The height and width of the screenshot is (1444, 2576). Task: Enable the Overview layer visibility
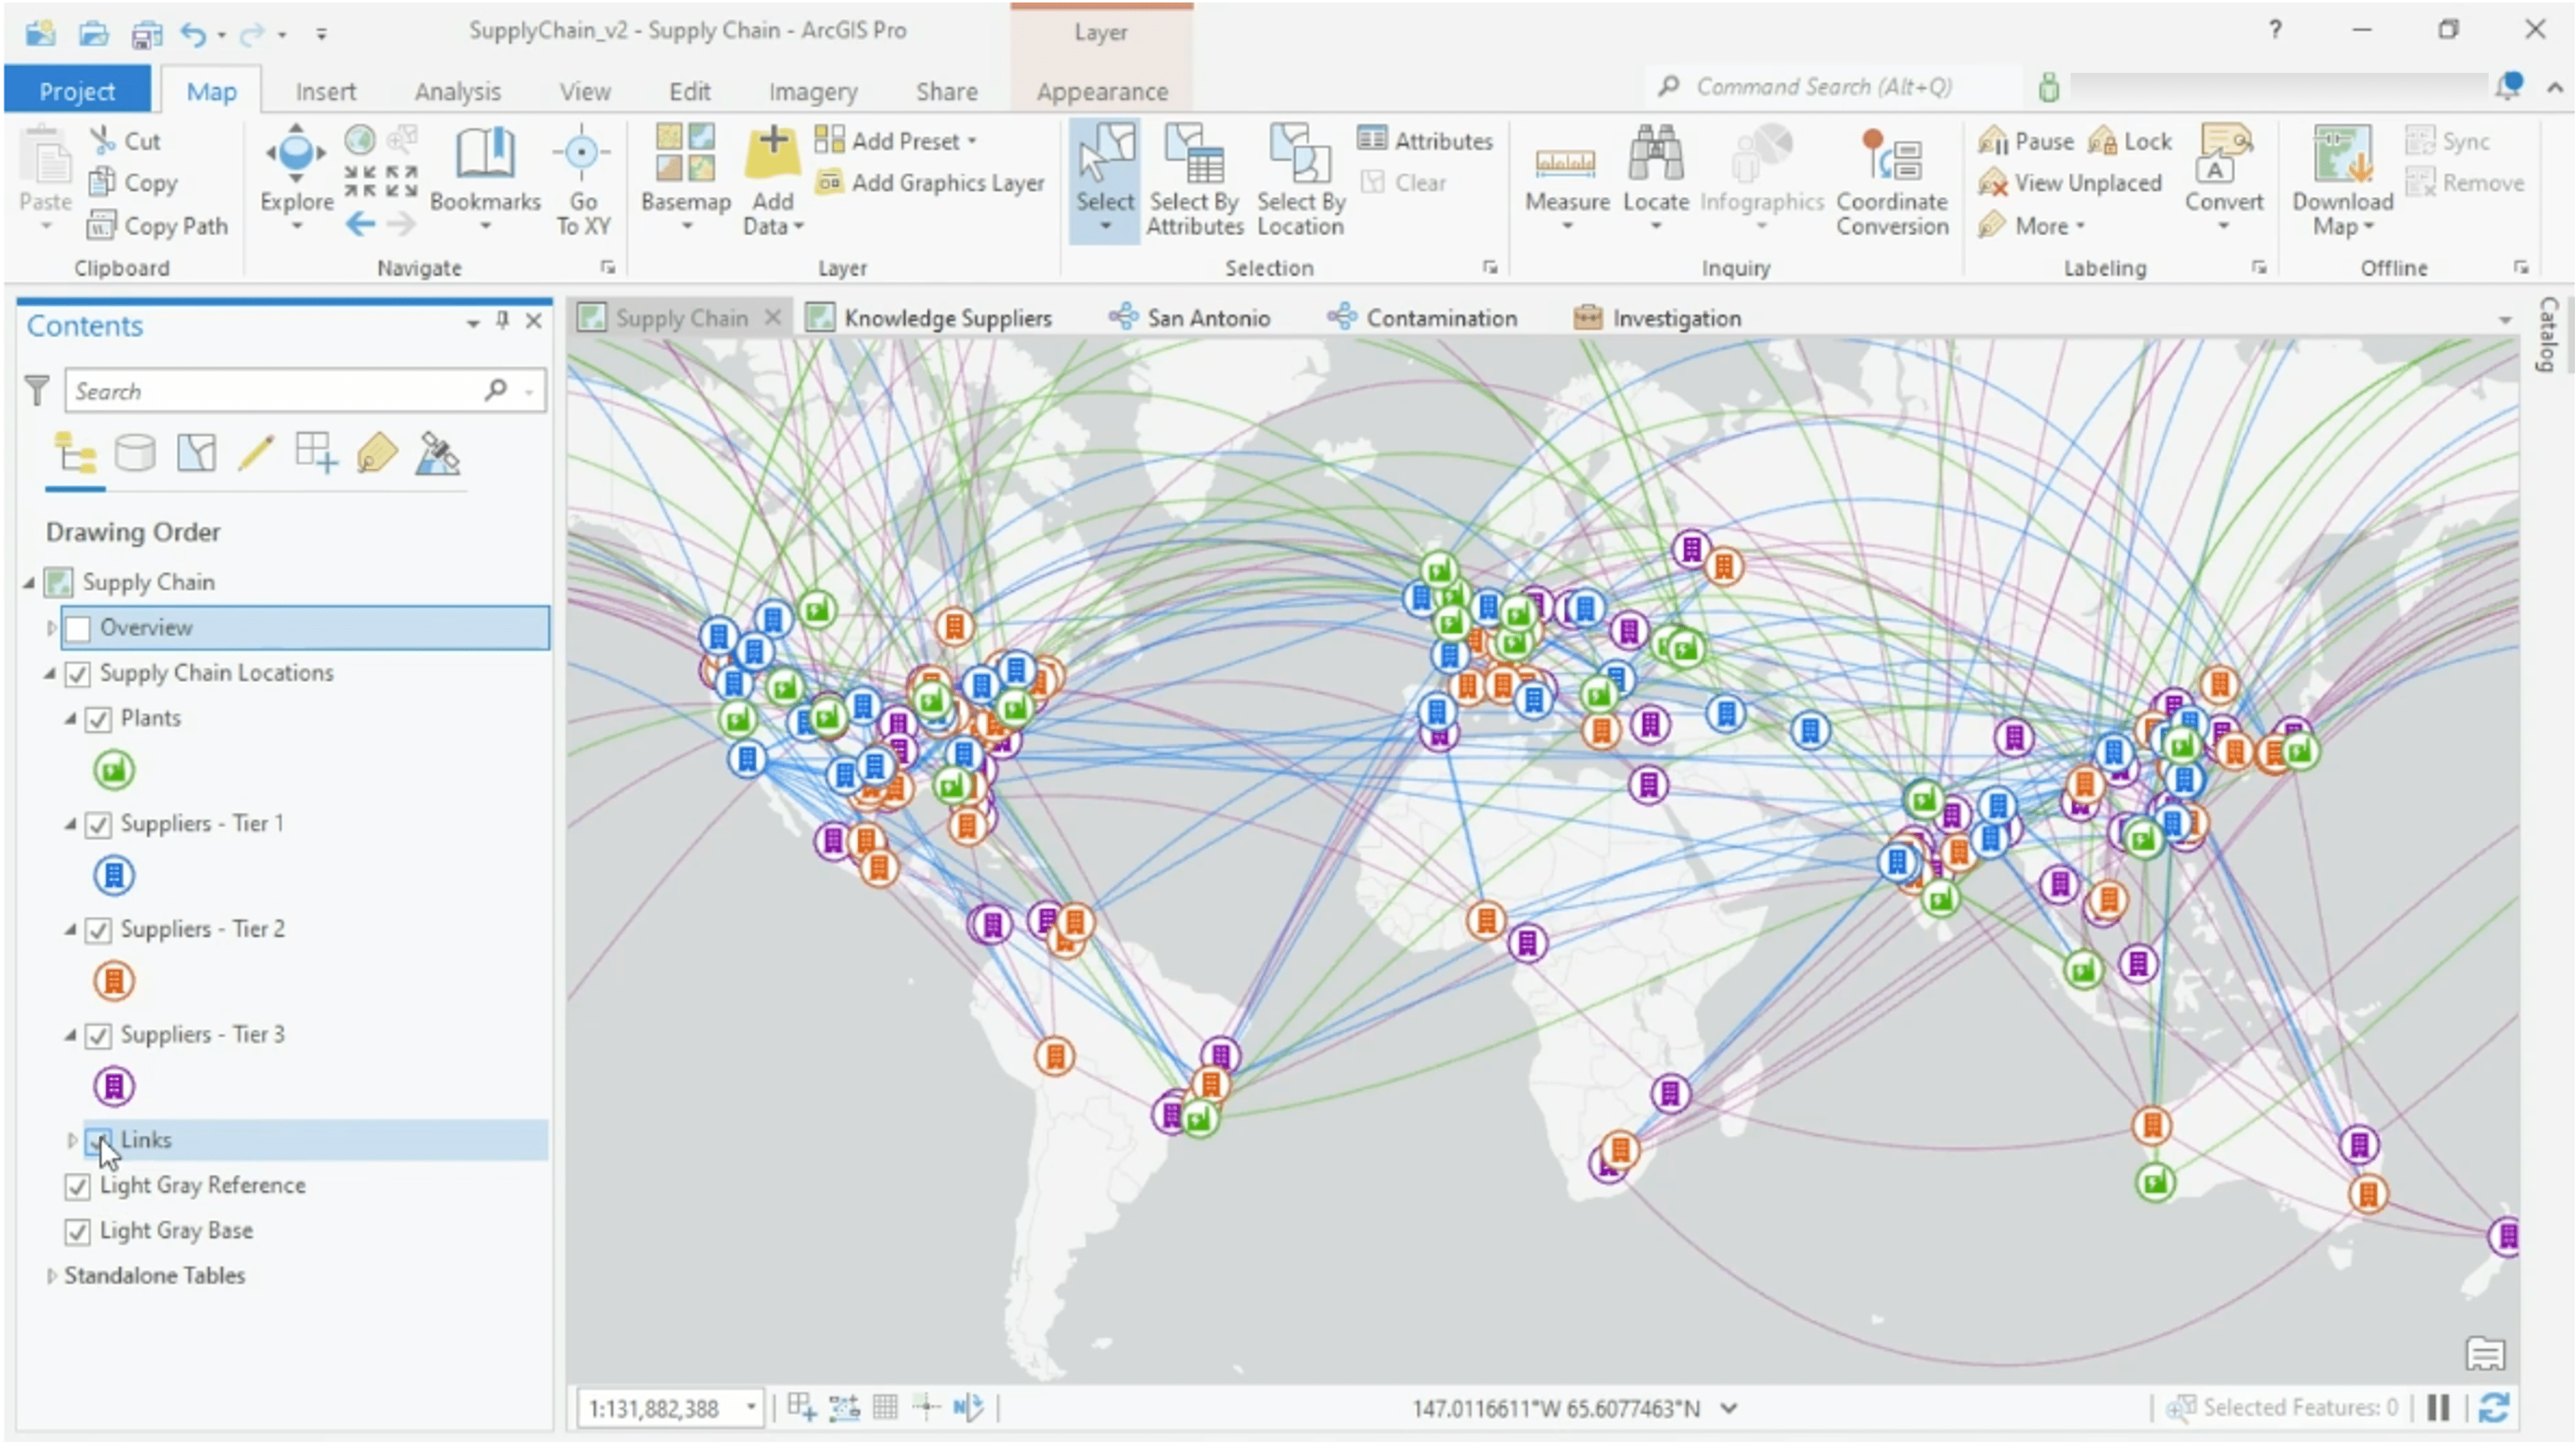tap(78, 628)
